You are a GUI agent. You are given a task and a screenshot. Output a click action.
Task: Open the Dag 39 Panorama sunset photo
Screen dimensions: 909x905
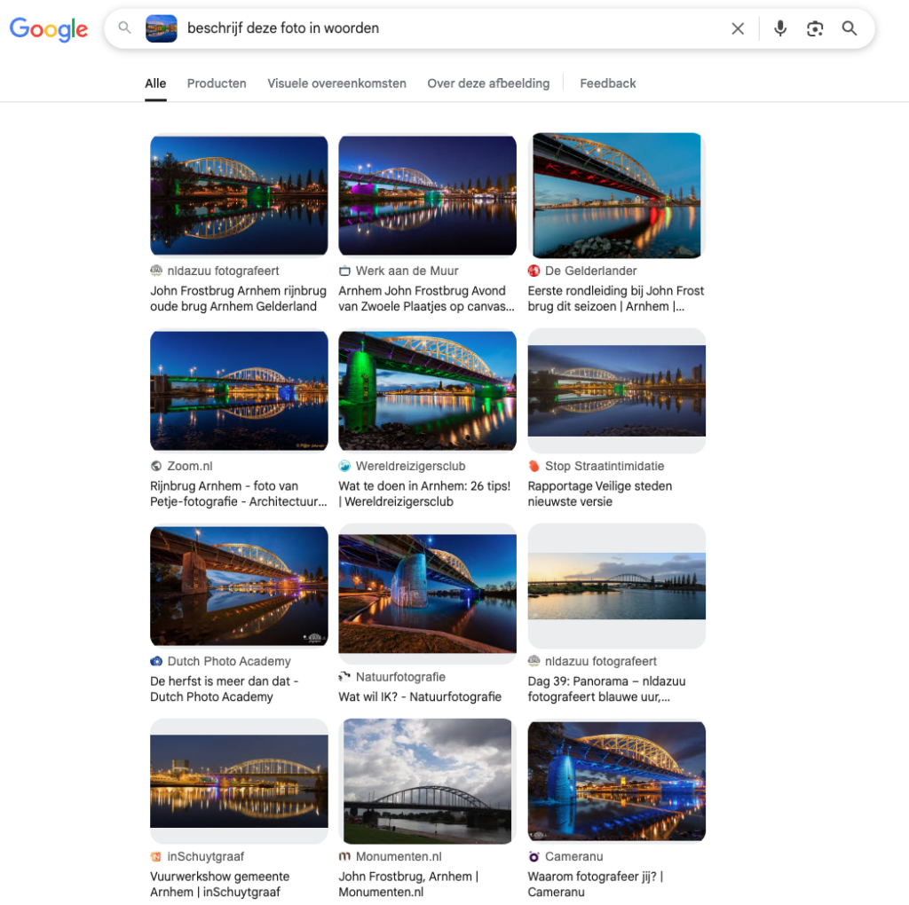[x=616, y=586]
